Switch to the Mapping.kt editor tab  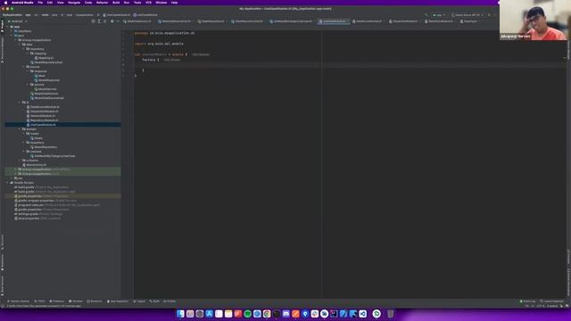[470, 21]
